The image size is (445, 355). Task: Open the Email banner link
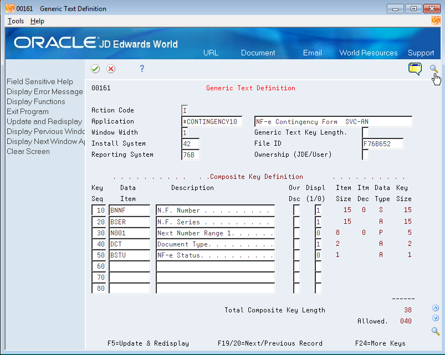point(312,53)
